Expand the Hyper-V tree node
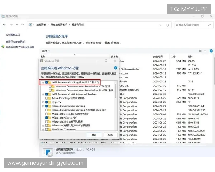Screen dimensions: 215x172 [x=43, y=102]
